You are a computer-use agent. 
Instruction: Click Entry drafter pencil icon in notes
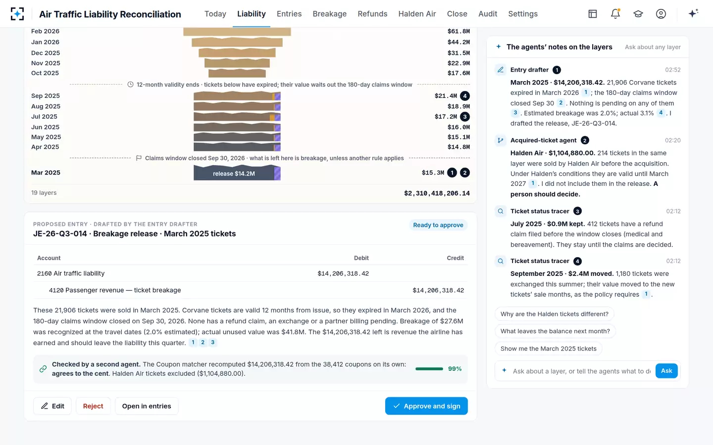click(x=501, y=70)
